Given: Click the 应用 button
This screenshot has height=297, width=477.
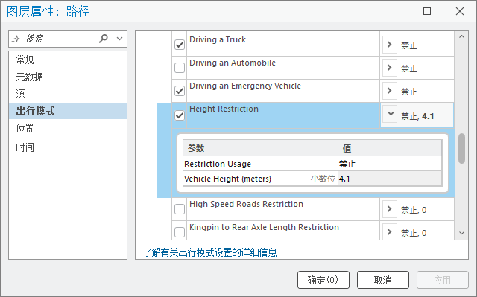Looking at the screenshot, I should [442, 280].
